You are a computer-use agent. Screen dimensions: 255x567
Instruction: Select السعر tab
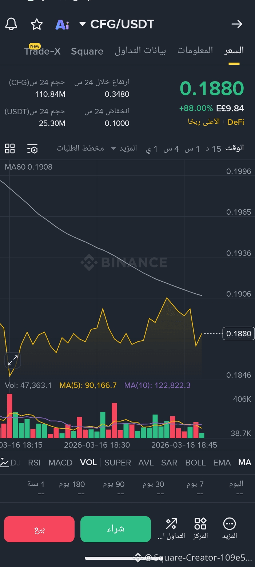click(x=234, y=51)
